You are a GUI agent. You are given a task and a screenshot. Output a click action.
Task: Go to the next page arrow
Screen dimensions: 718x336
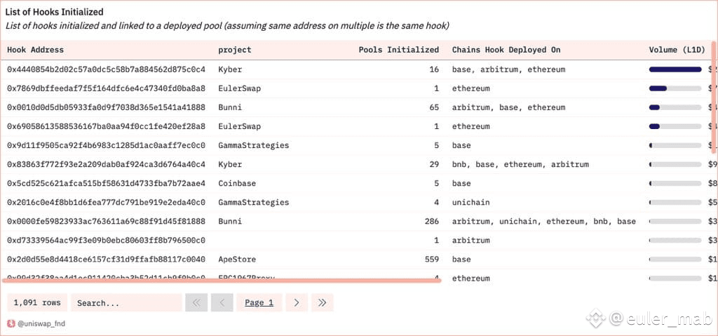tap(297, 302)
